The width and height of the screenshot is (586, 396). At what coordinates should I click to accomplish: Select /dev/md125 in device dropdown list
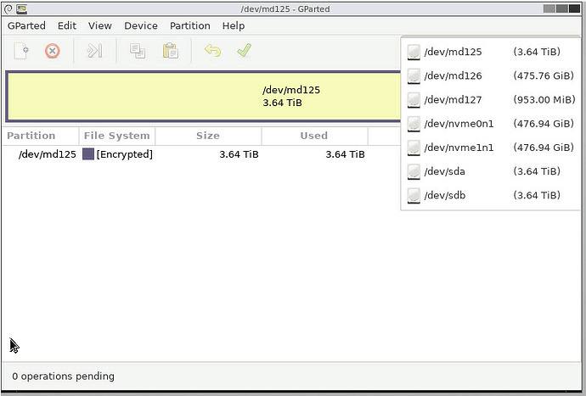[x=491, y=52]
